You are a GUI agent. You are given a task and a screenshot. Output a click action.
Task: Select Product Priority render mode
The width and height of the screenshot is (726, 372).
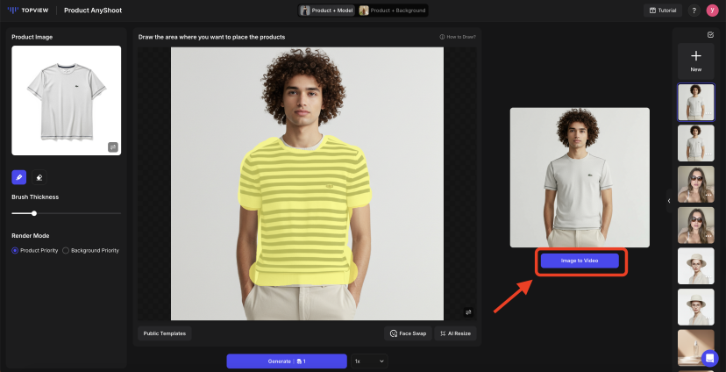pyautogui.click(x=15, y=250)
